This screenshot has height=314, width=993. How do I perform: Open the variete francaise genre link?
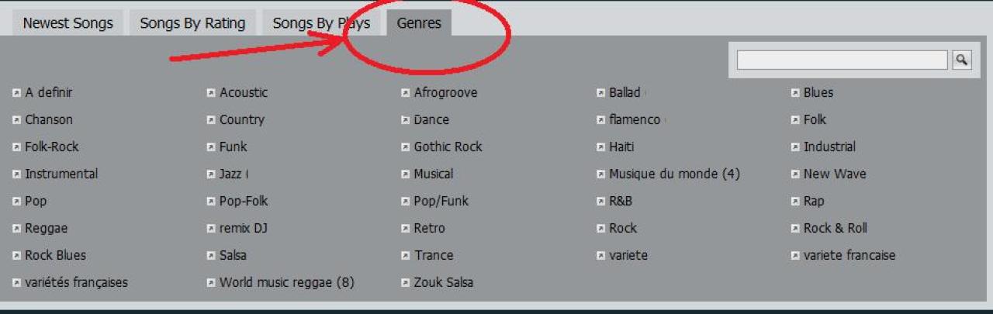(x=849, y=256)
